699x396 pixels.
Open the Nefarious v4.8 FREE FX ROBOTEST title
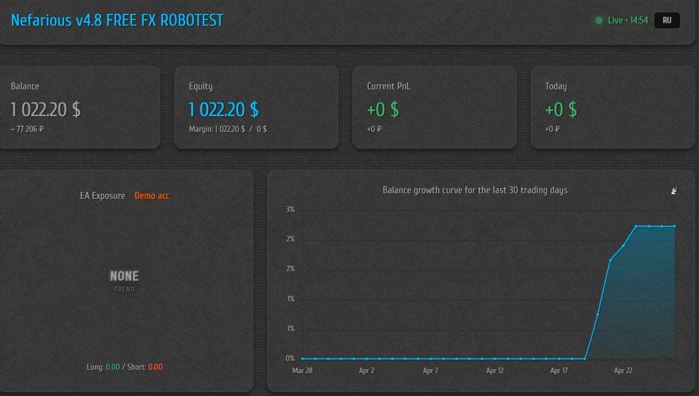point(117,21)
